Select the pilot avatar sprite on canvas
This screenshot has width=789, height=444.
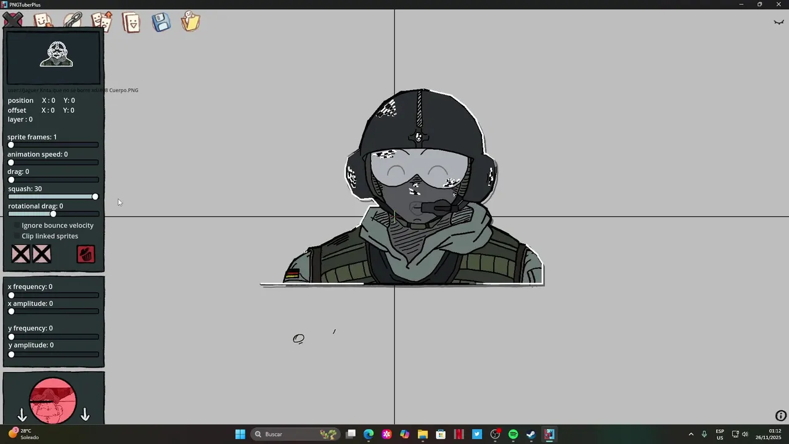(x=413, y=188)
